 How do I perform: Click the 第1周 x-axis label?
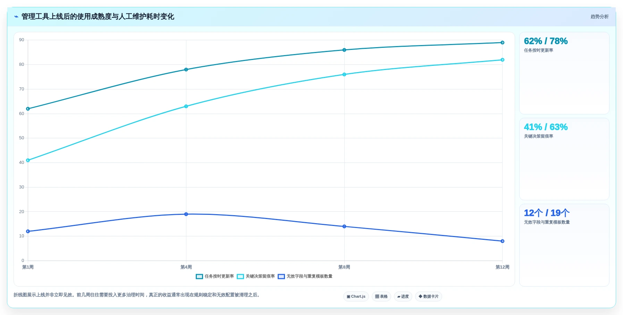[x=28, y=267]
